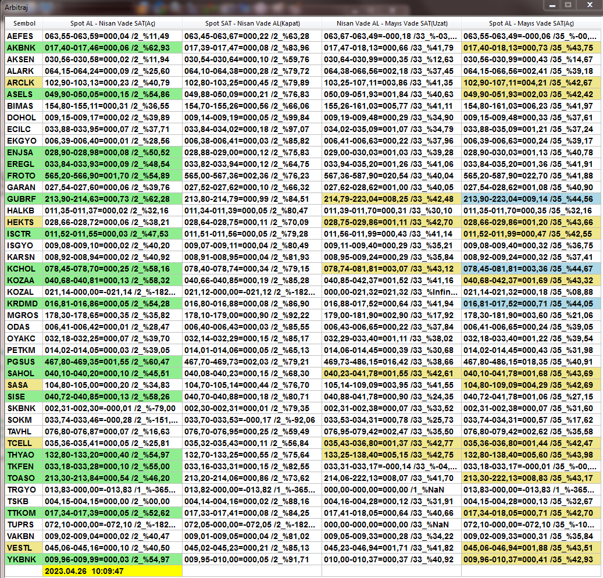Screen dimensions: 603x578
Task: Click MGROS cell '178,10-179,00=000,90 /2_%92,22'
Action: click(252, 315)
